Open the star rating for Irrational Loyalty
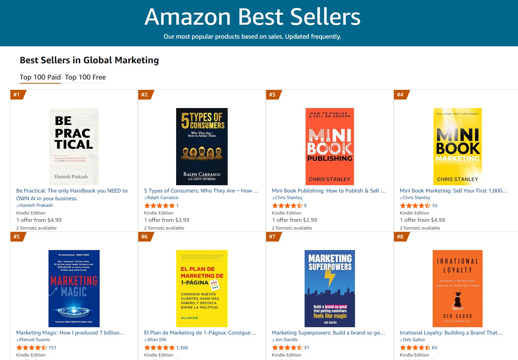This screenshot has width=518, height=360. (x=414, y=347)
